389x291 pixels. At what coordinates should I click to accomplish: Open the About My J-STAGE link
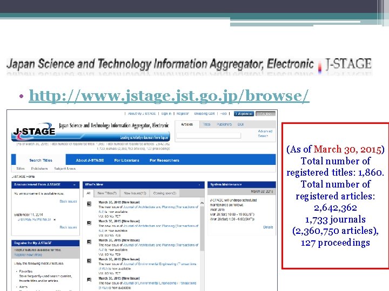click(x=142, y=114)
